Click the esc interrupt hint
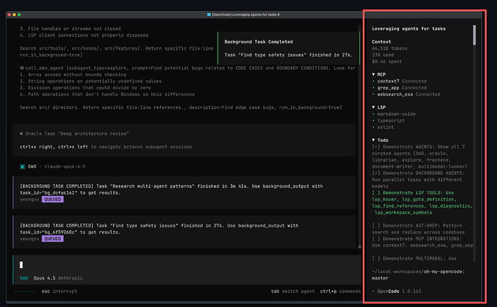Image resolution: width=497 pixels, height=307 pixels. click(59, 291)
